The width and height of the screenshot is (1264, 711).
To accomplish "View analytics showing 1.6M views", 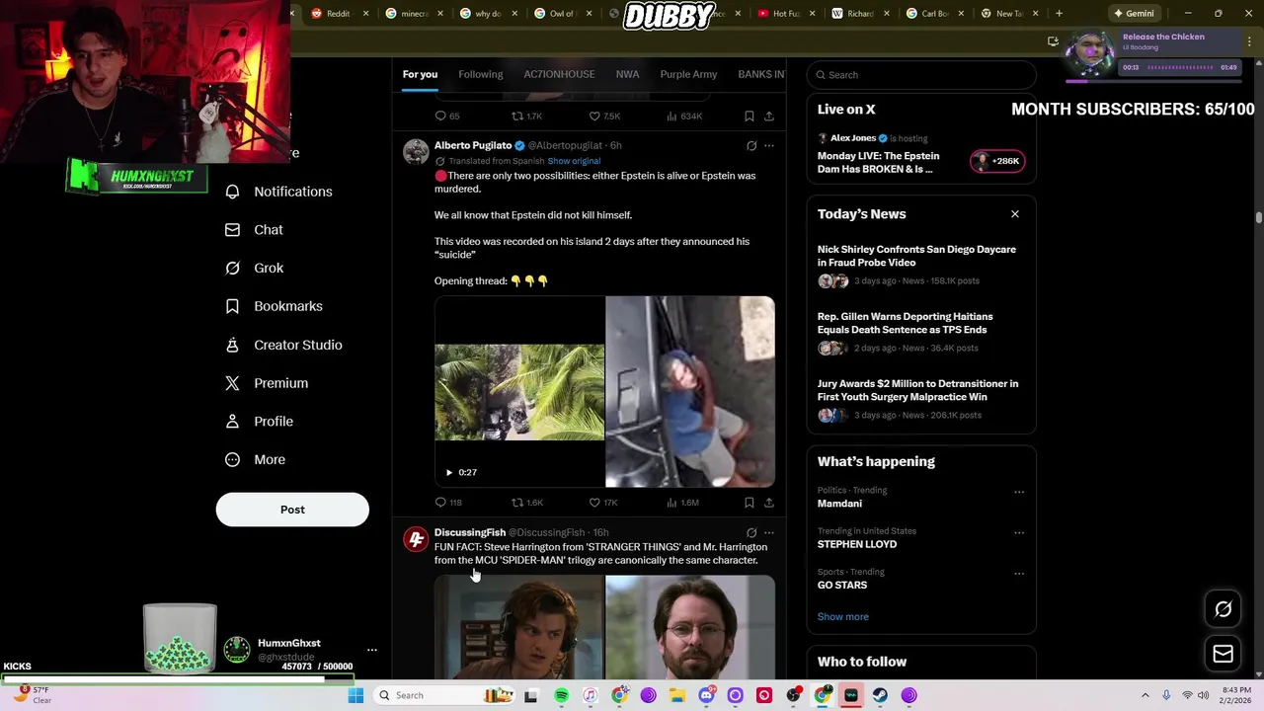I will [x=682, y=503].
